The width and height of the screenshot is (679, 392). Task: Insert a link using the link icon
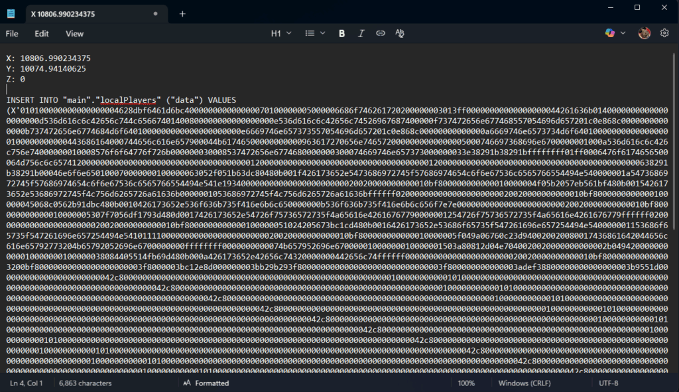(381, 33)
